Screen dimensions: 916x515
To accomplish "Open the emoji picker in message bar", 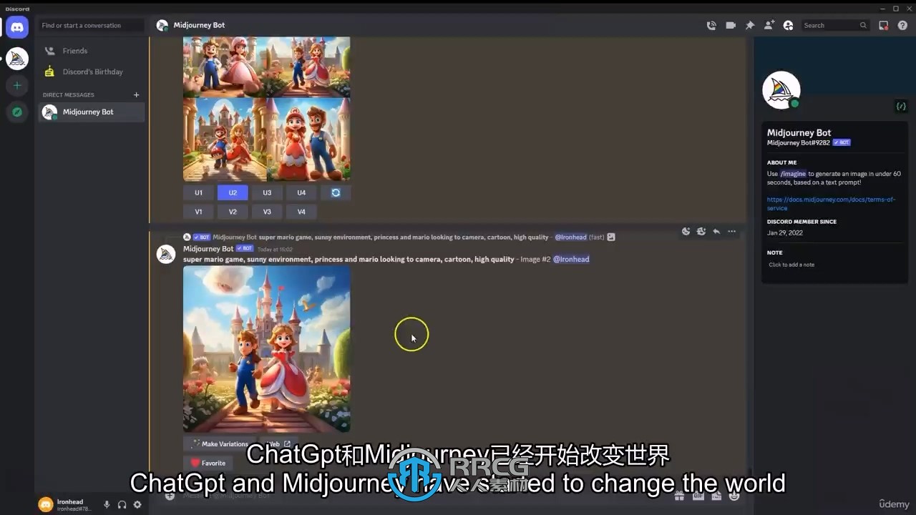I will pos(734,495).
